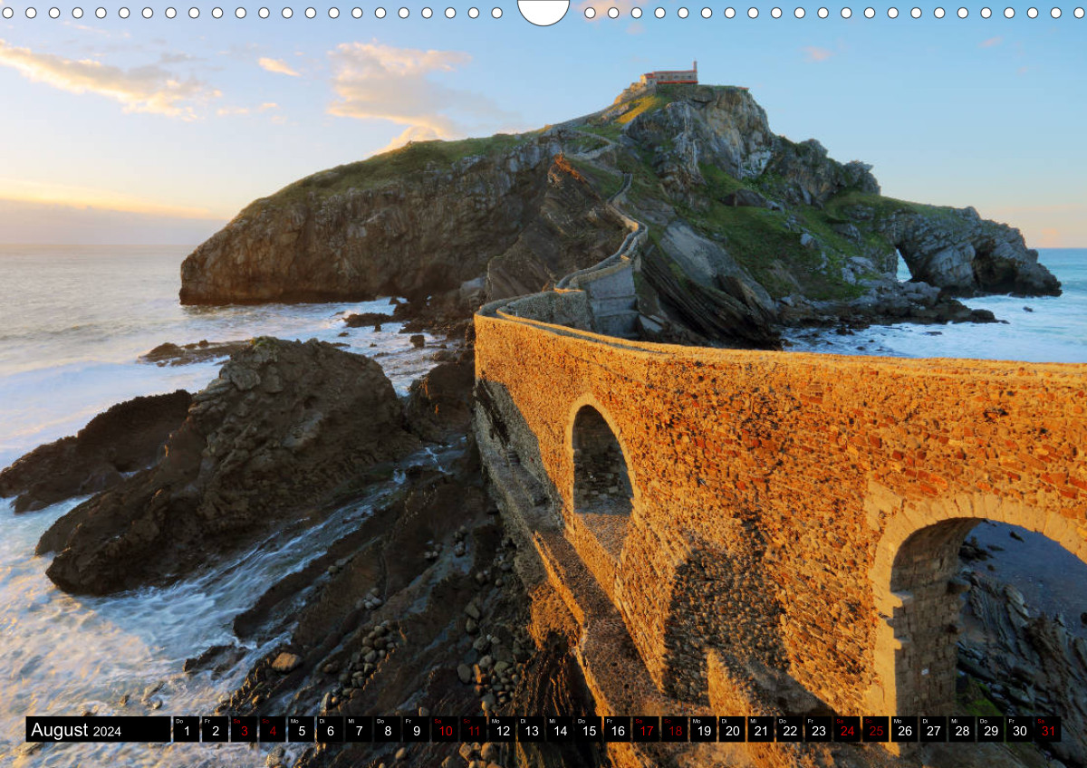Click date 22 on calendar strip

coord(789,730)
